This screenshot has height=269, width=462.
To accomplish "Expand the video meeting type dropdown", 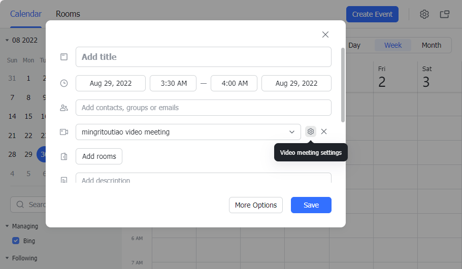I will pyautogui.click(x=292, y=132).
